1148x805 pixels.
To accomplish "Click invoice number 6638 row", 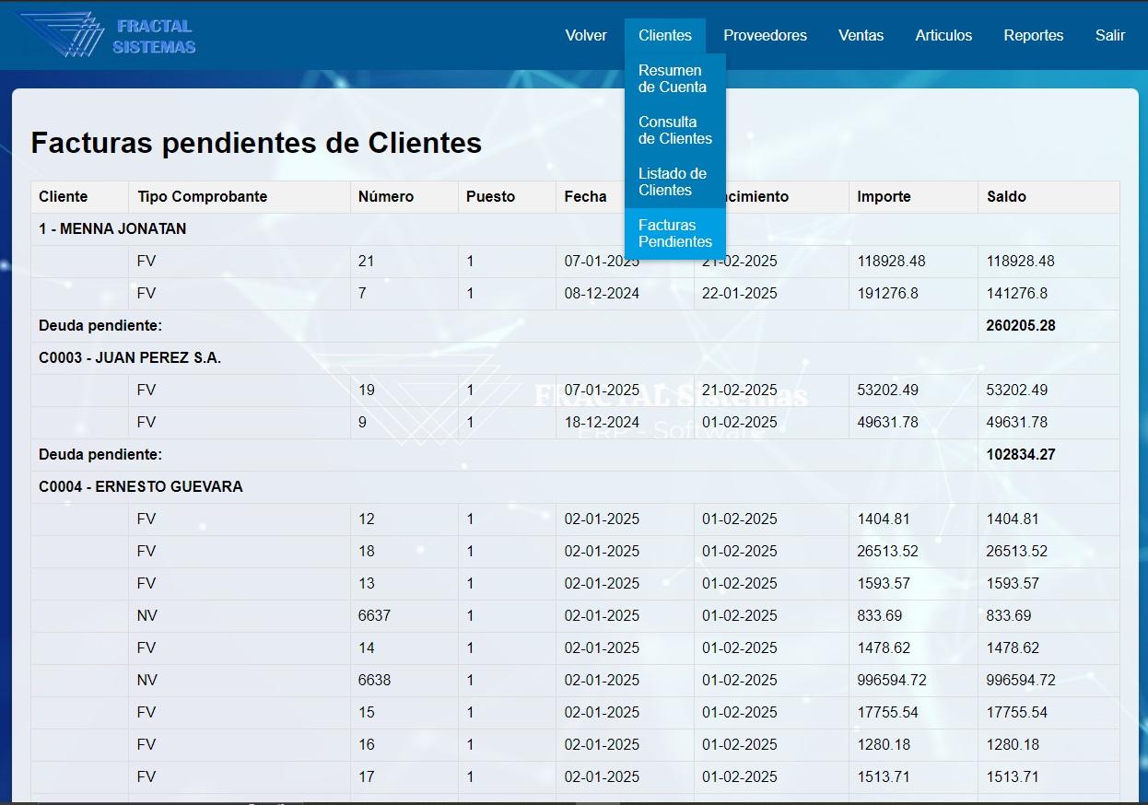I will pos(575,681).
